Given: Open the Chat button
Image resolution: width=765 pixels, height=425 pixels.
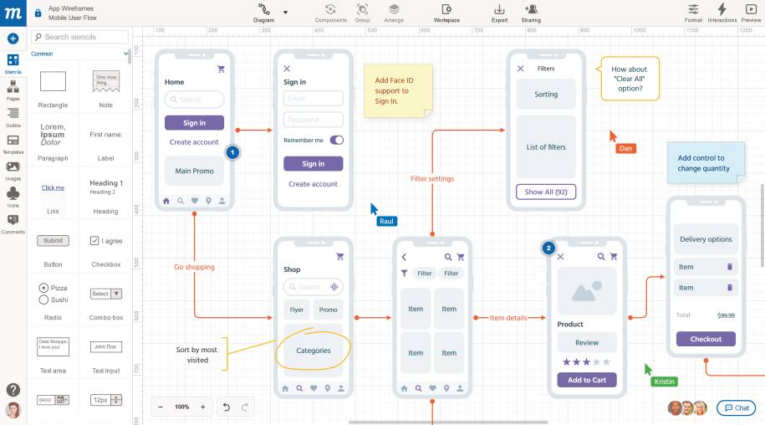Looking at the screenshot, I should pyautogui.click(x=737, y=408).
